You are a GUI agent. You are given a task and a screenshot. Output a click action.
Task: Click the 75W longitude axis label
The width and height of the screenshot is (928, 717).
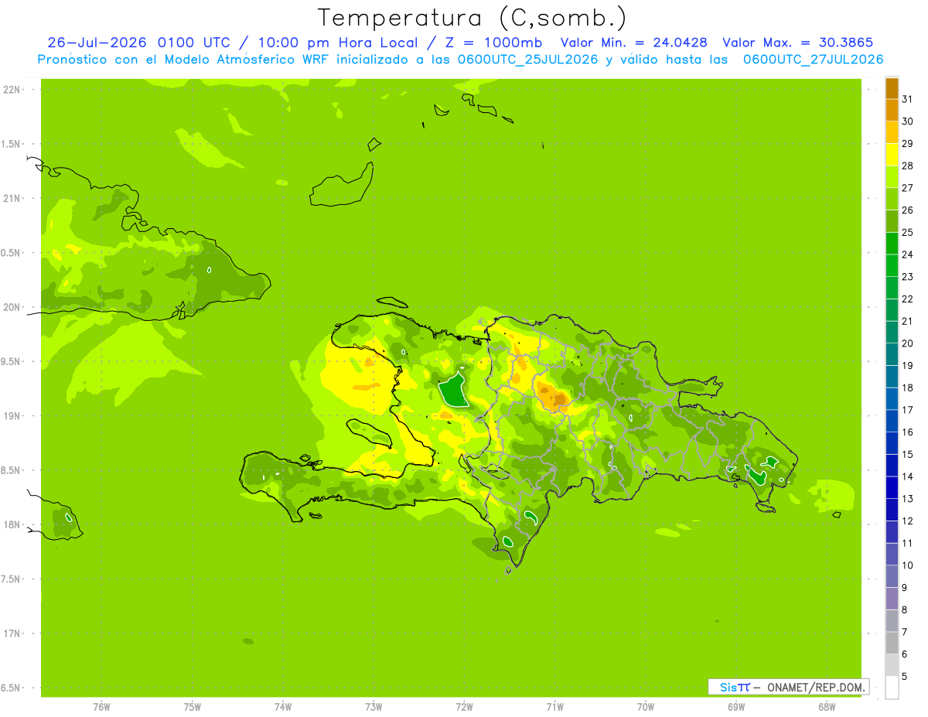[x=193, y=706]
